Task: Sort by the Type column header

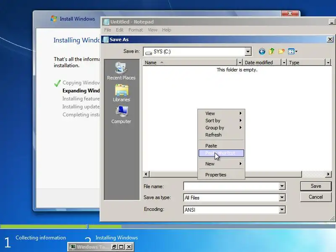Action: (306, 63)
